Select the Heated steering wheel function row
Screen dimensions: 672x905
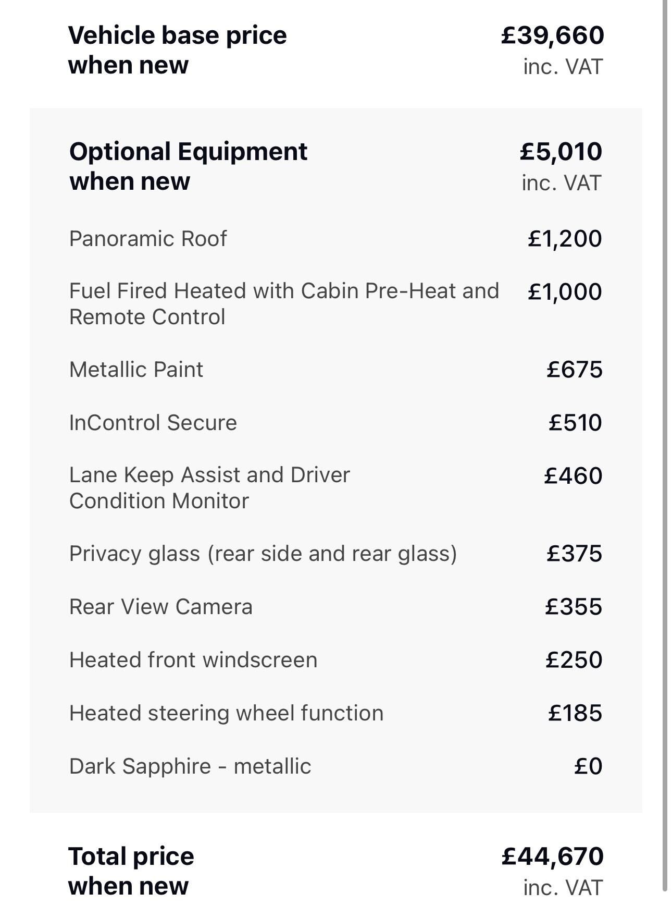pyautogui.click(x=335, y=713)
